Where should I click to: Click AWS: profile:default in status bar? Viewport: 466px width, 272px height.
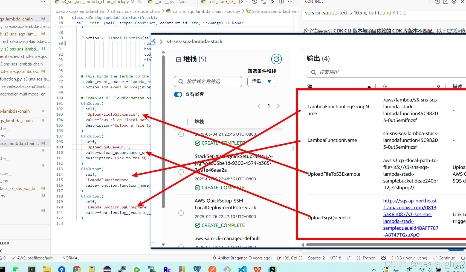coord(32,258)
